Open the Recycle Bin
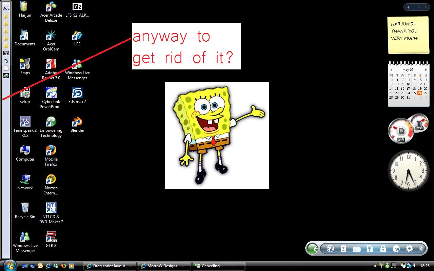This screenshot has height=271, width=434. [x=25, y=211]
